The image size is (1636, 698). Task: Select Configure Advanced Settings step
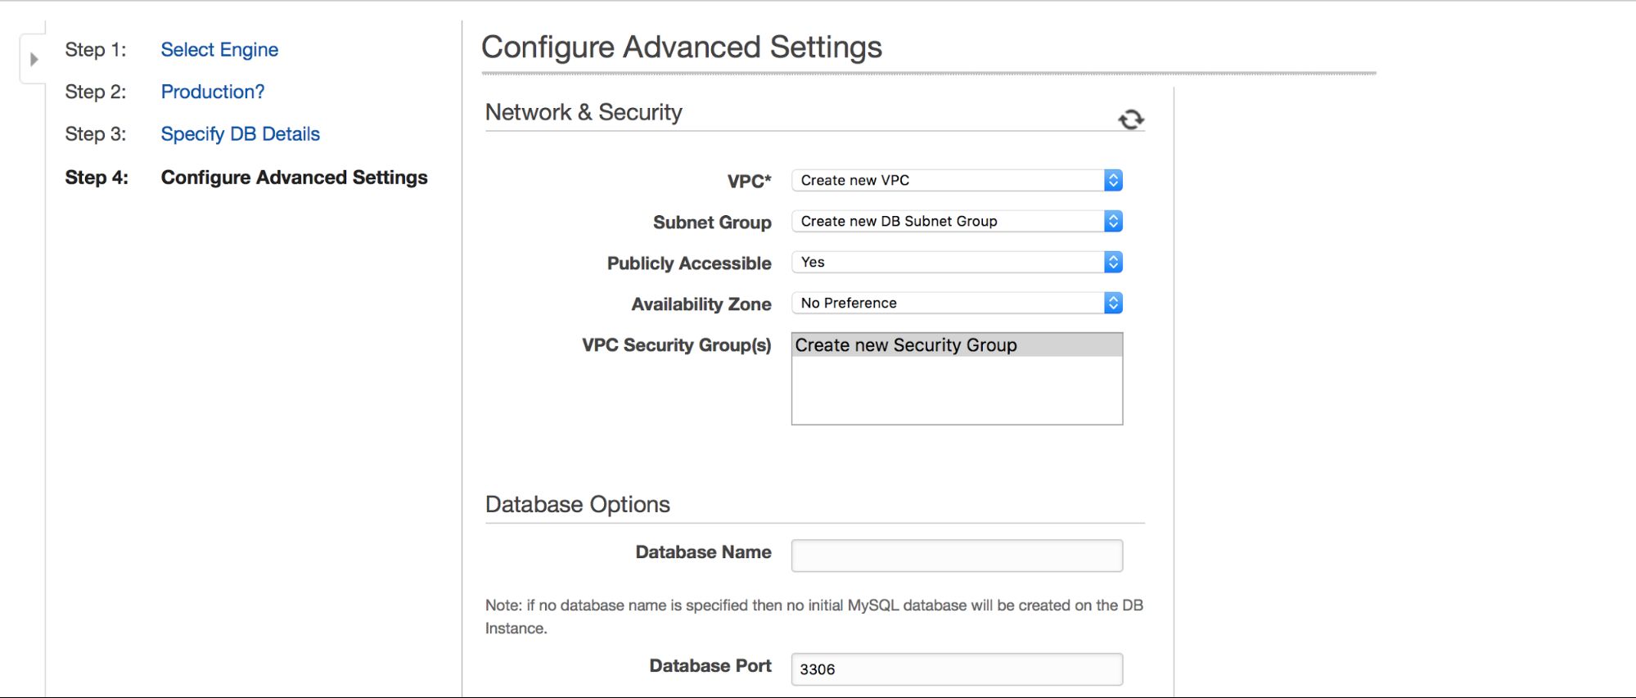[x=294, y=178]
